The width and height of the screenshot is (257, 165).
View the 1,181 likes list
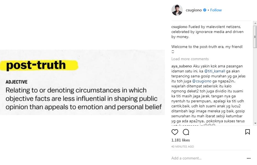click(180, 140)
